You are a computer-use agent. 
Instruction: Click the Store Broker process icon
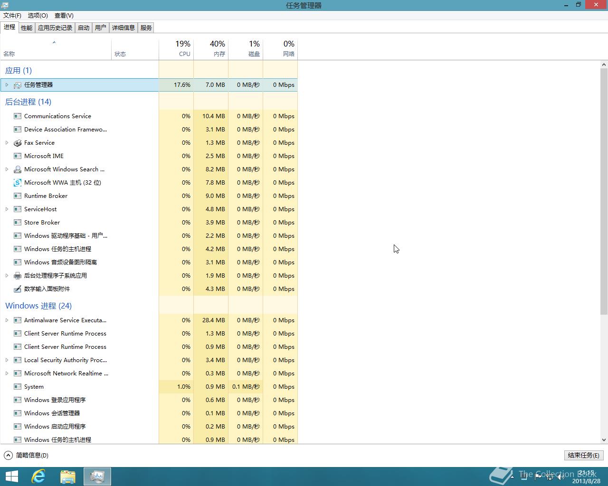pyautogui.click(x=18, y=223)
